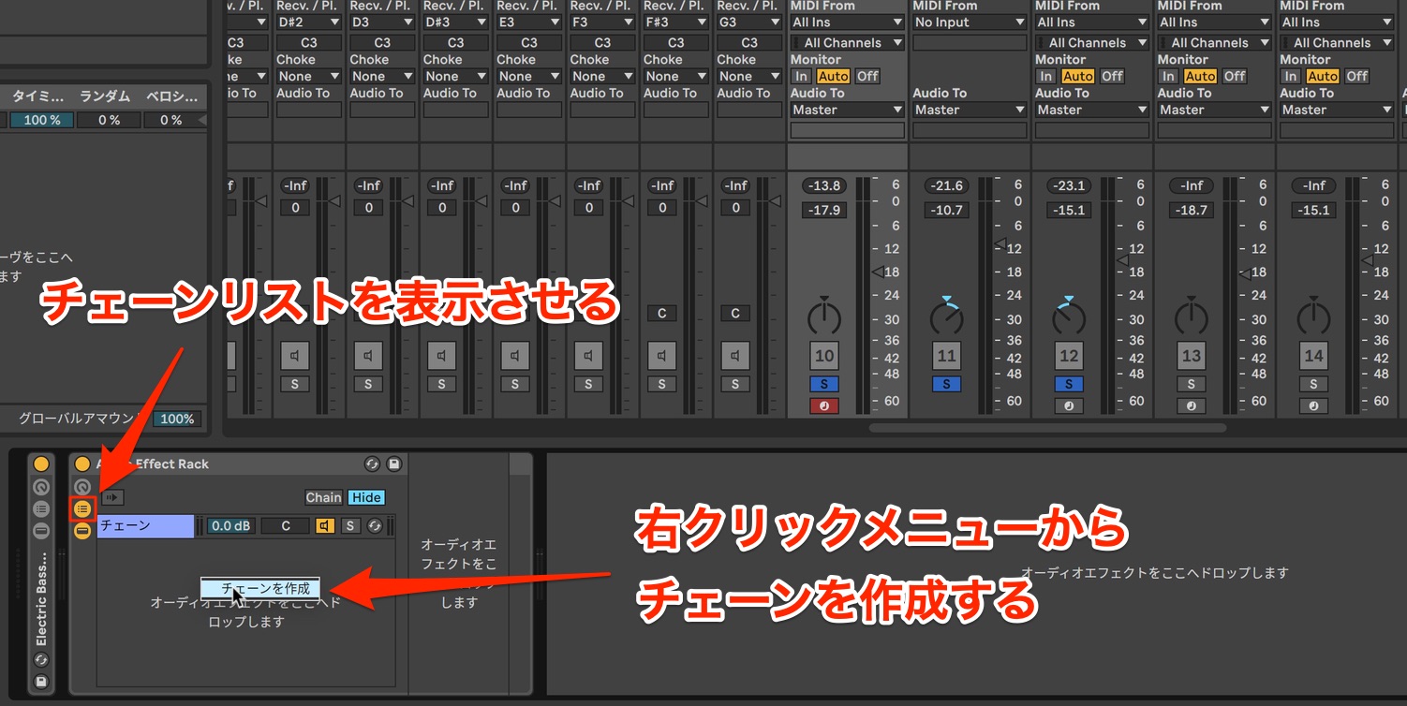This screenshot has width=1407, height=706.
Task: Open track 12 All Channels dropdown
Action: pos(1092,42)
